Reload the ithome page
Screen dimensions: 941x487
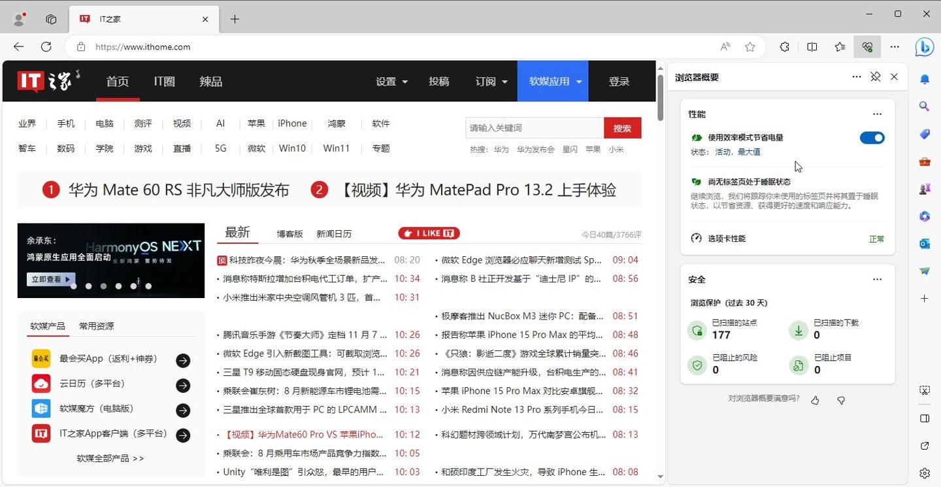(x=46, y=46)
